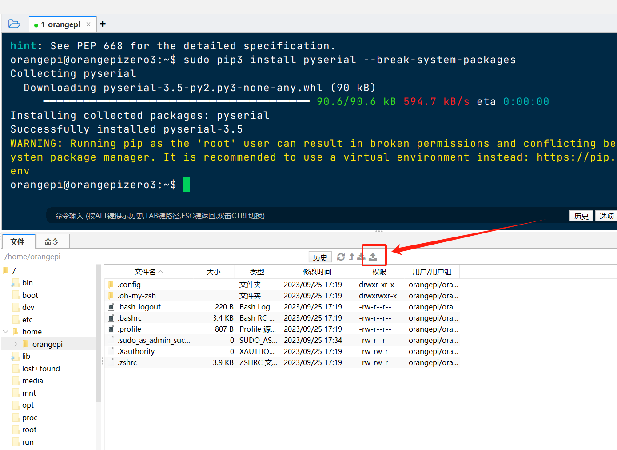Open the path History button
This screenshot has width=617, height=450.
click(x=320, y=257)
